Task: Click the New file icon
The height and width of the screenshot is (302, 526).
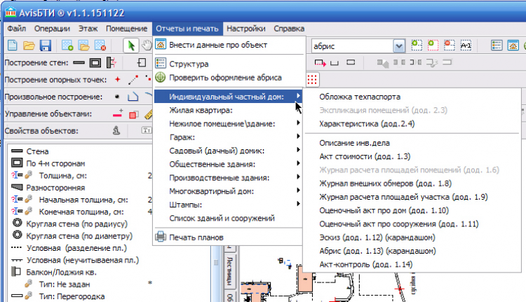Action: click(12, 46)
